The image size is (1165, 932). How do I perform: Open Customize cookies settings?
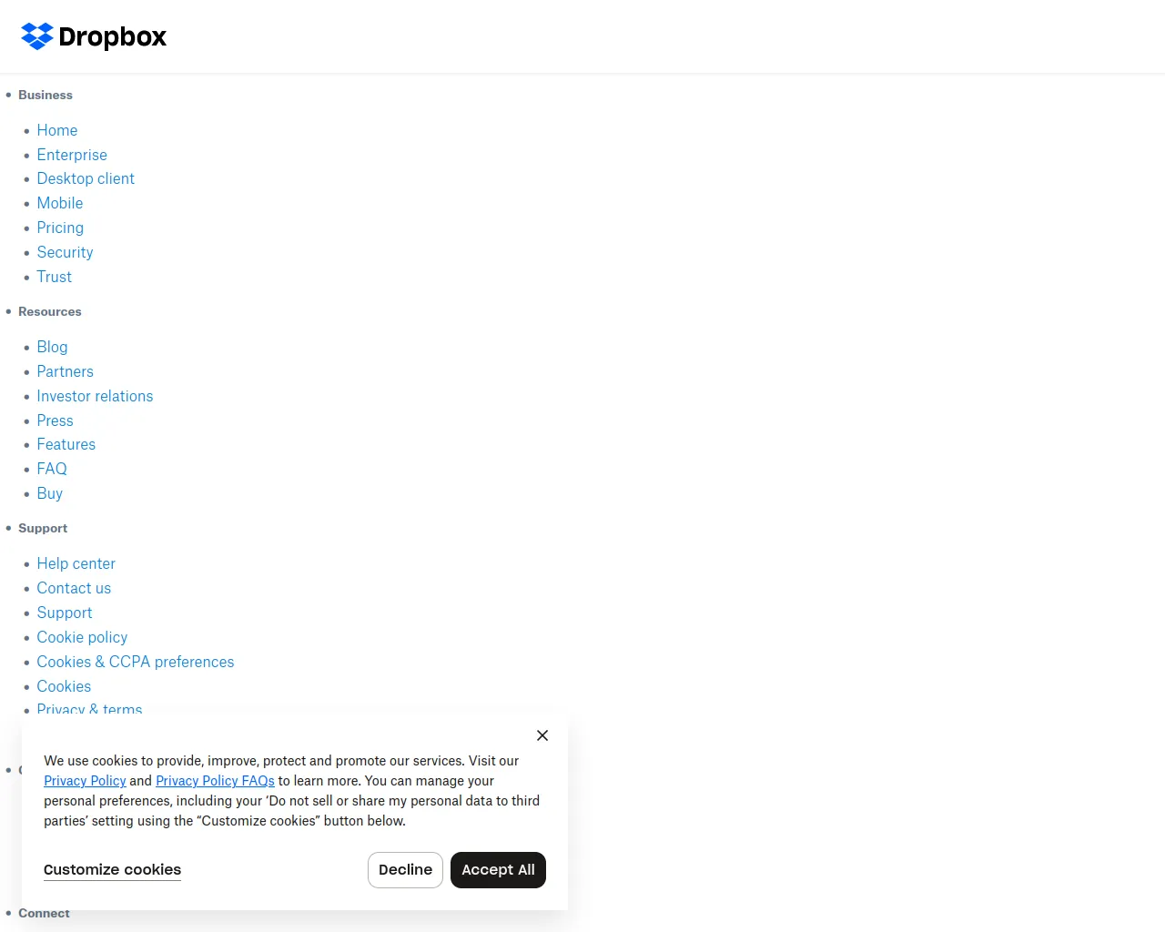112,870
